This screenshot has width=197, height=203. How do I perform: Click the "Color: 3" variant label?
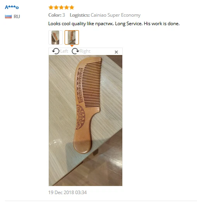point(57,15)
